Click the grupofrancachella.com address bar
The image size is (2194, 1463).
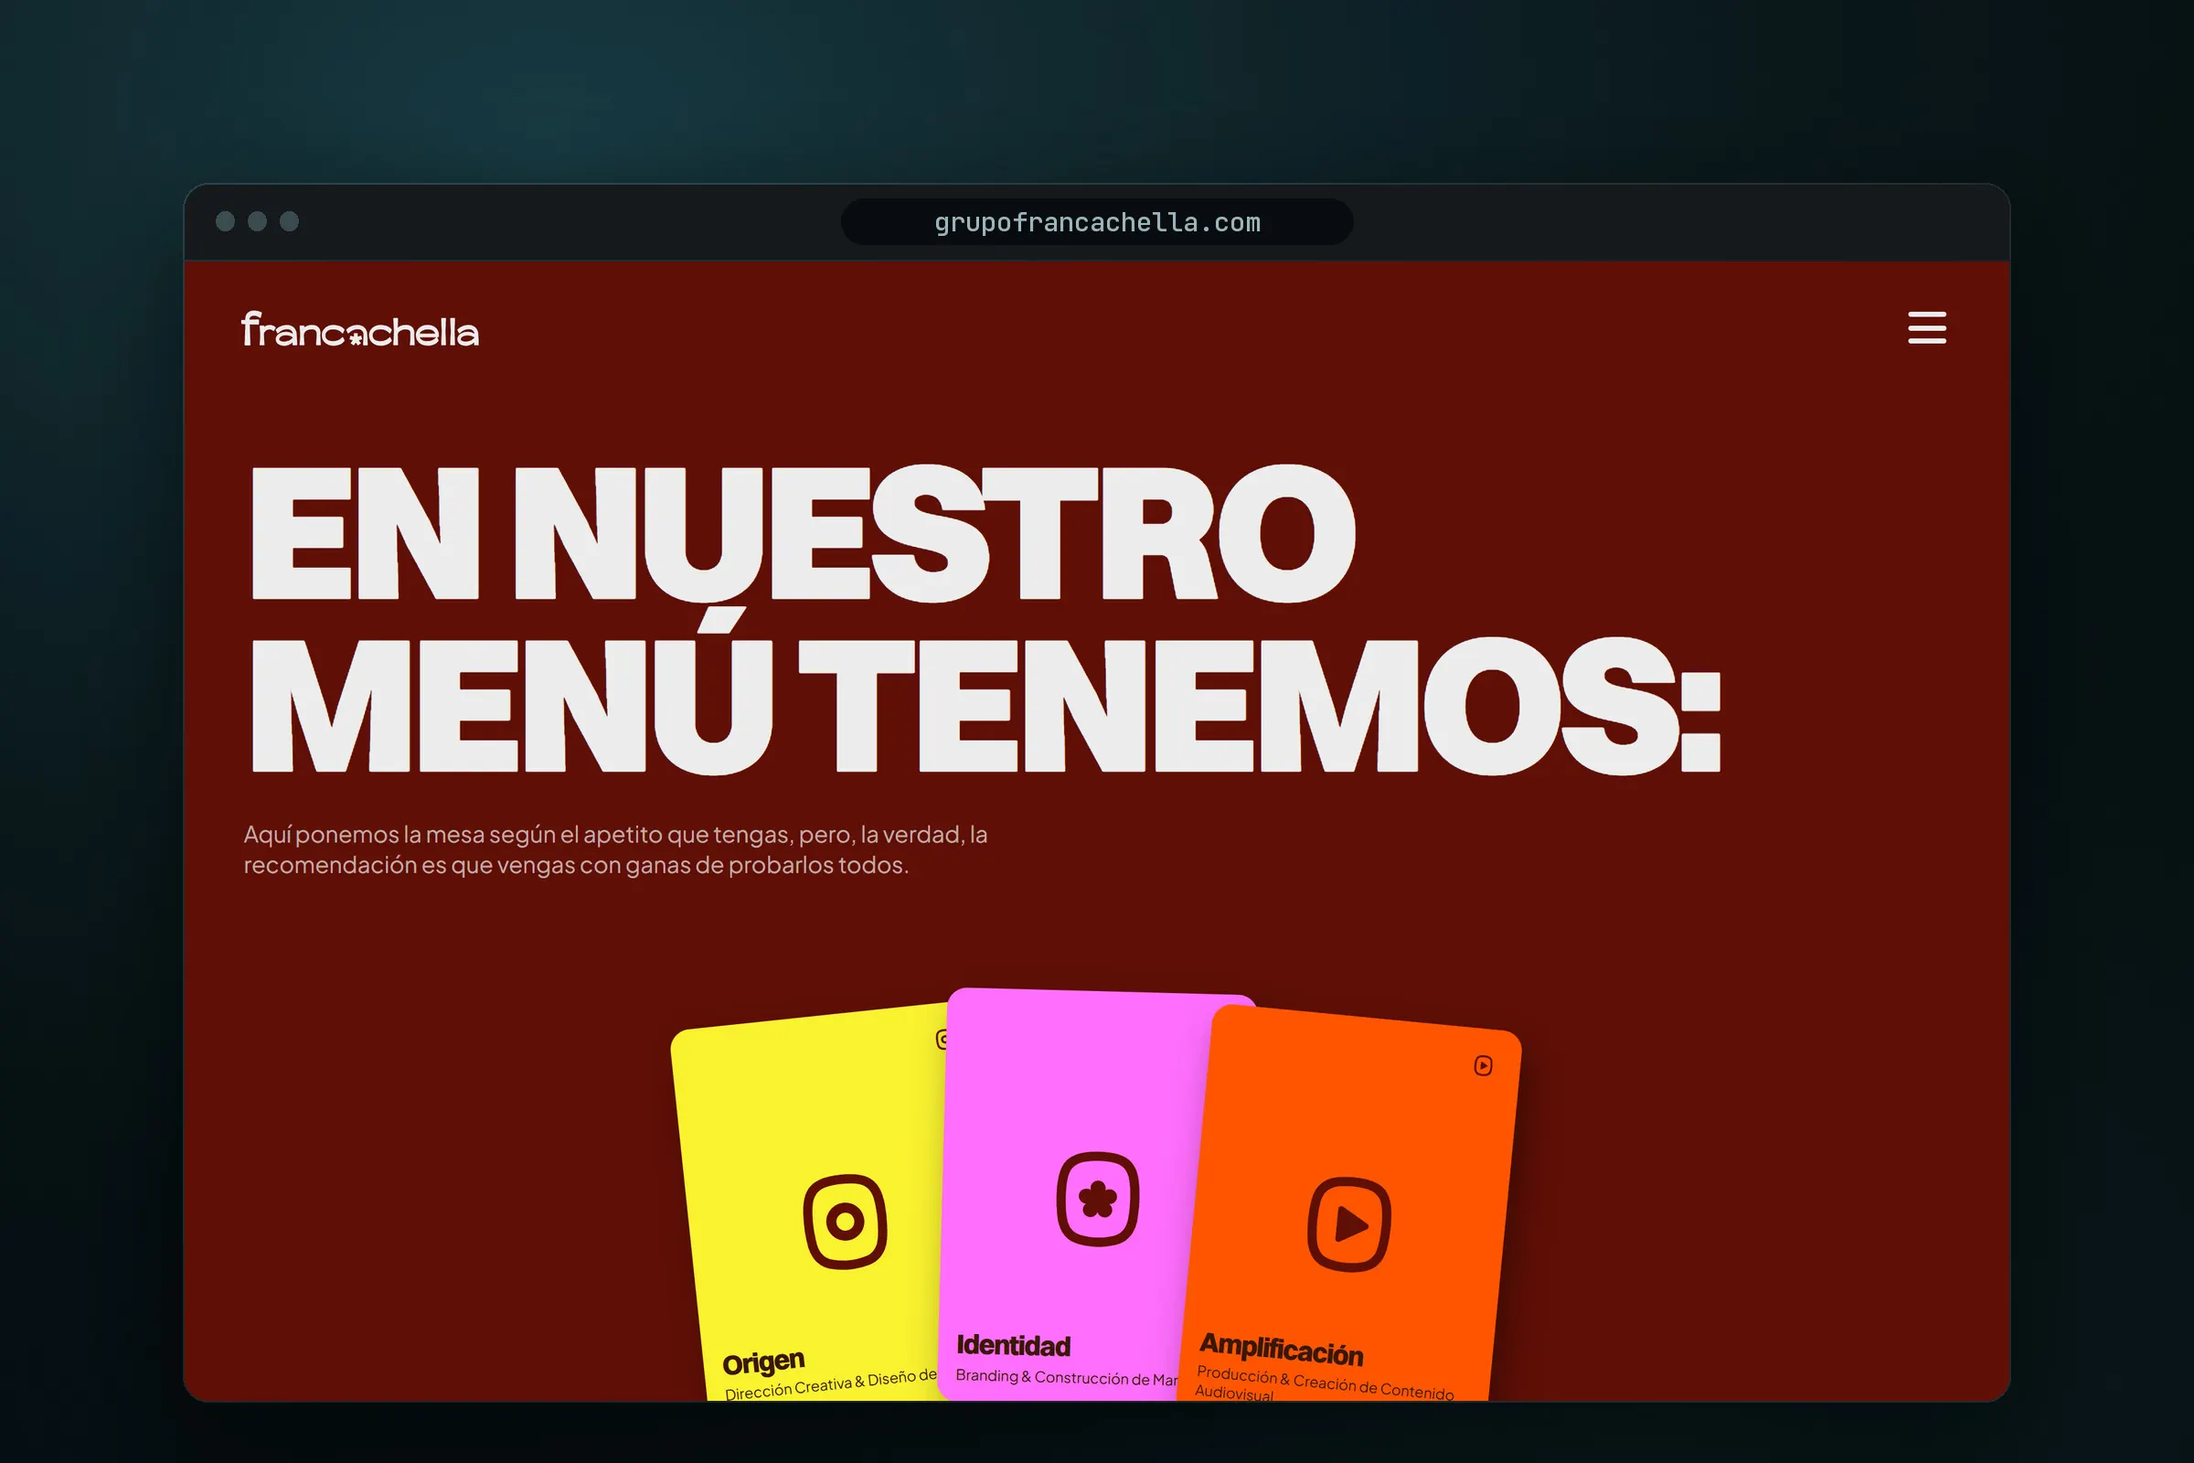1097,222
